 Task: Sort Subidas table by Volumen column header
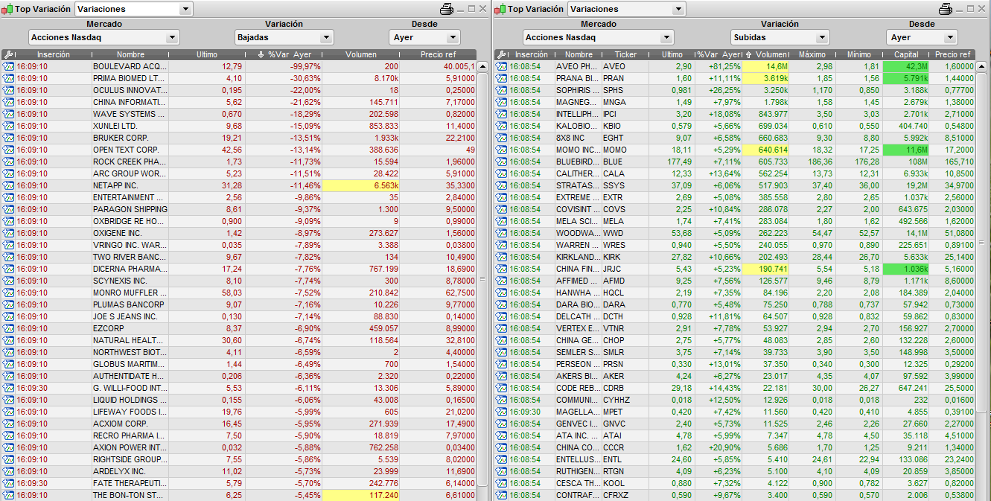pos(766,54)
